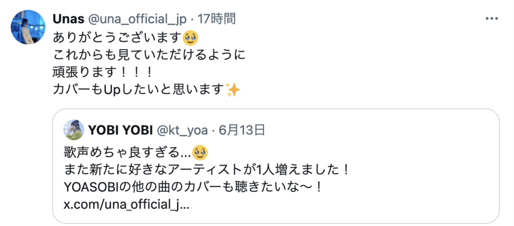Click Unas's round profile avatar
Screen dimensions: 514x226
click(28, 27)
